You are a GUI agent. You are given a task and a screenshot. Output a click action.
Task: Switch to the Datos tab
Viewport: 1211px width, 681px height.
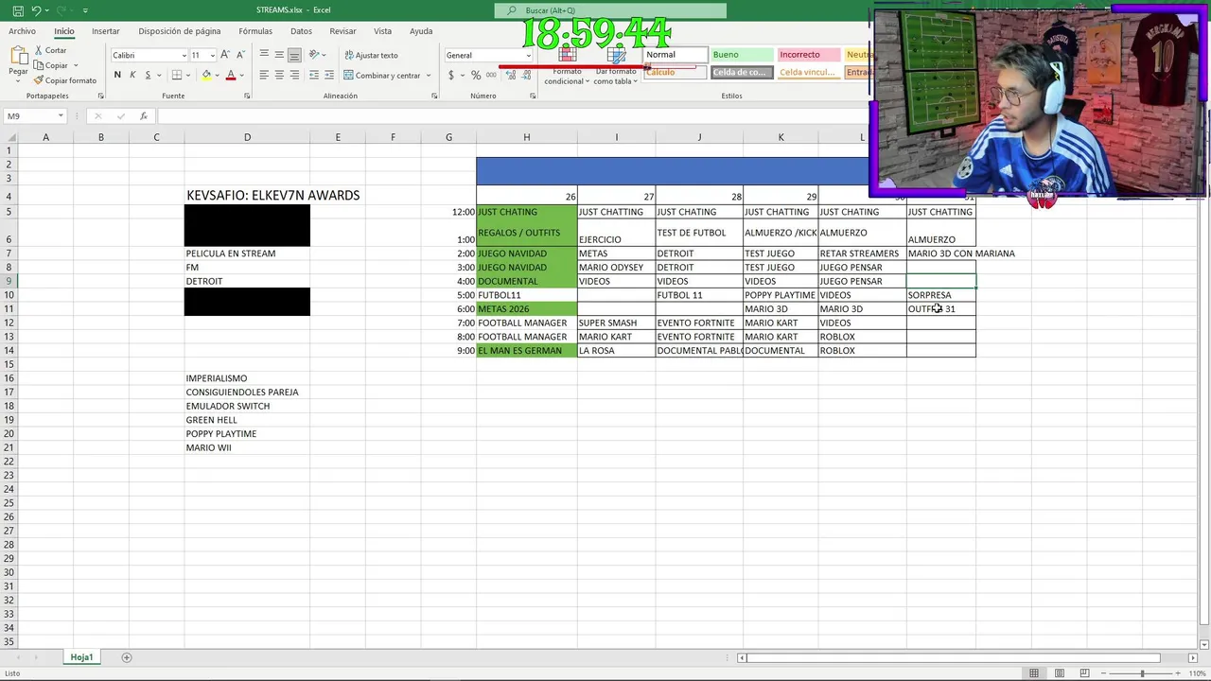pyautogui.click(x=301, y=31)
